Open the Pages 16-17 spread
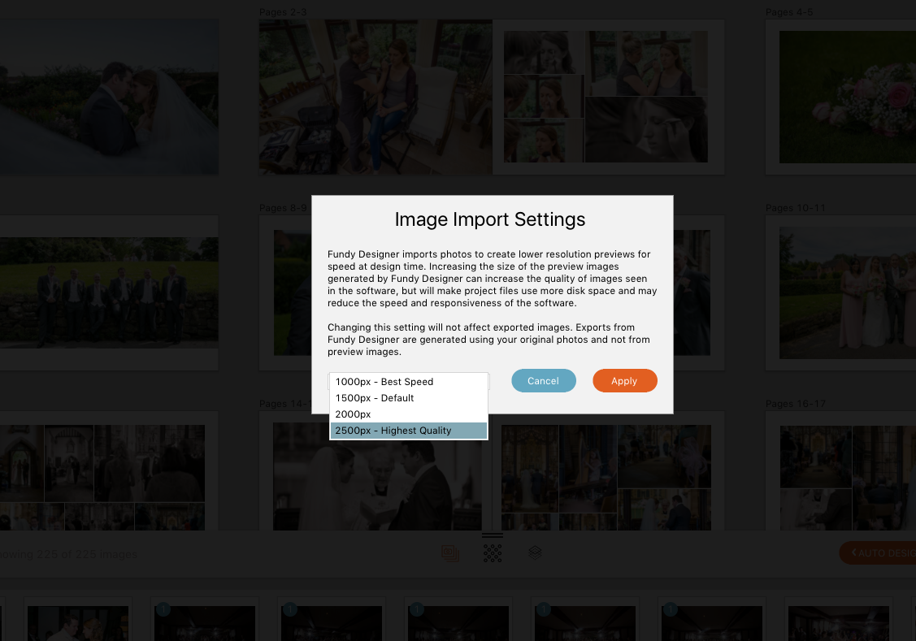Screen dimensions: 916x641 coord(840,471)
